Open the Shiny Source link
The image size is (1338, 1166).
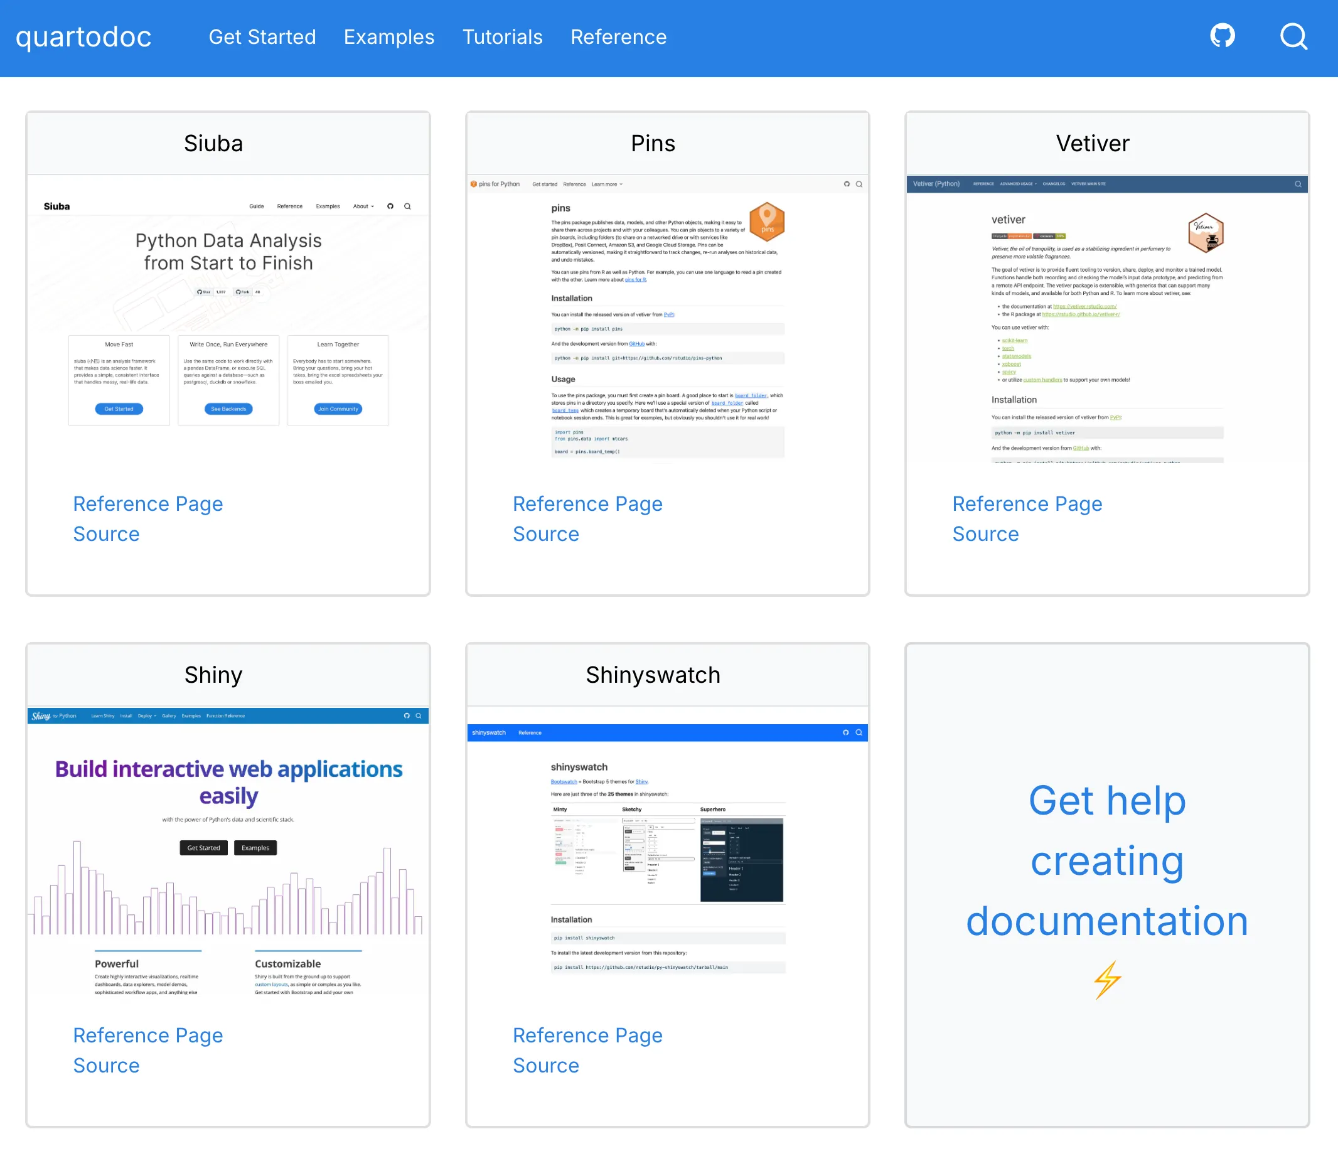106,1065
